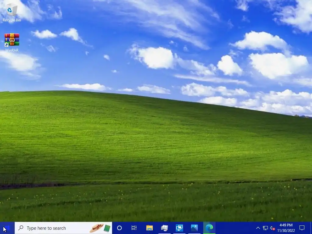The width and height of the screenshot is (312, 234).
Task: Open Cortana circle icon on taskbar
Action: click(119, 228)
